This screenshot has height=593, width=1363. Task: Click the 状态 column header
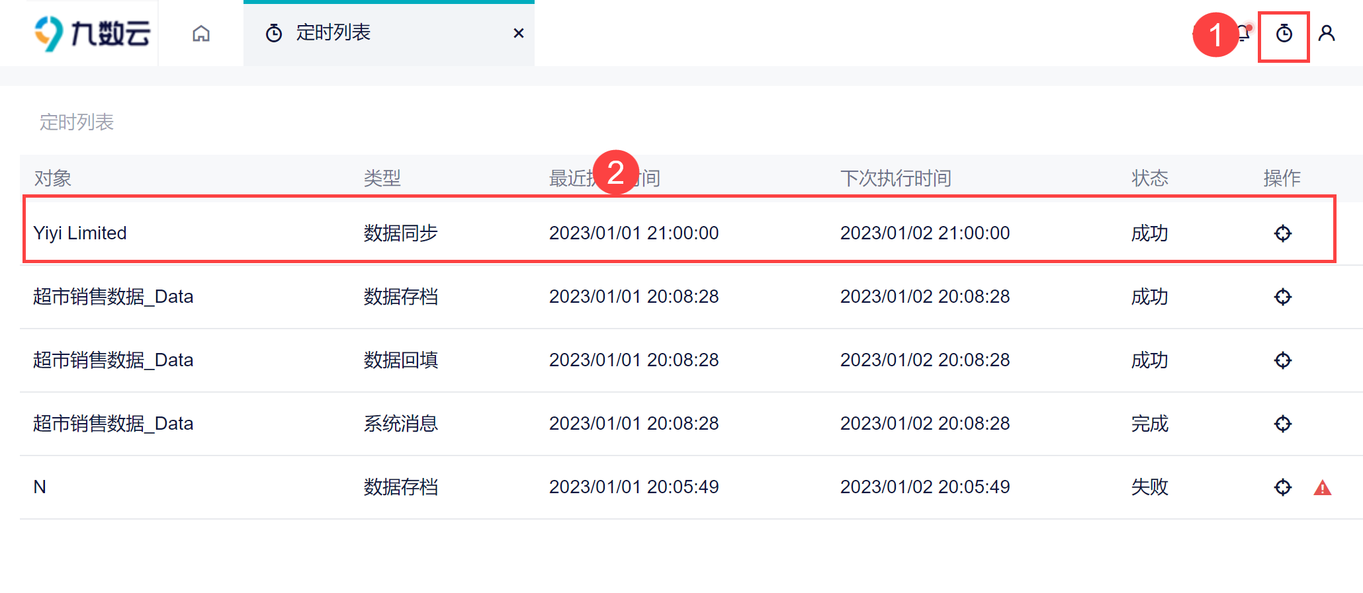point(1150,178)
